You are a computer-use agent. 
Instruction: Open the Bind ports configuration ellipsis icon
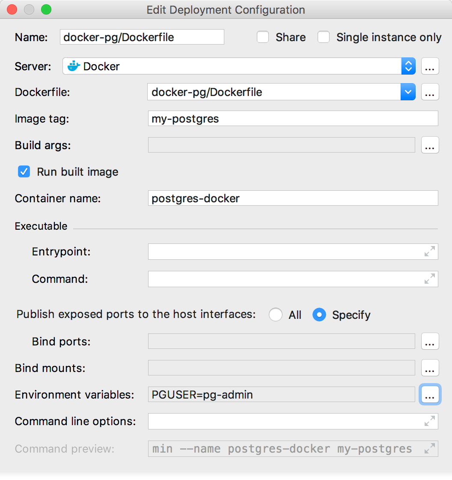(x=430, y=341)
